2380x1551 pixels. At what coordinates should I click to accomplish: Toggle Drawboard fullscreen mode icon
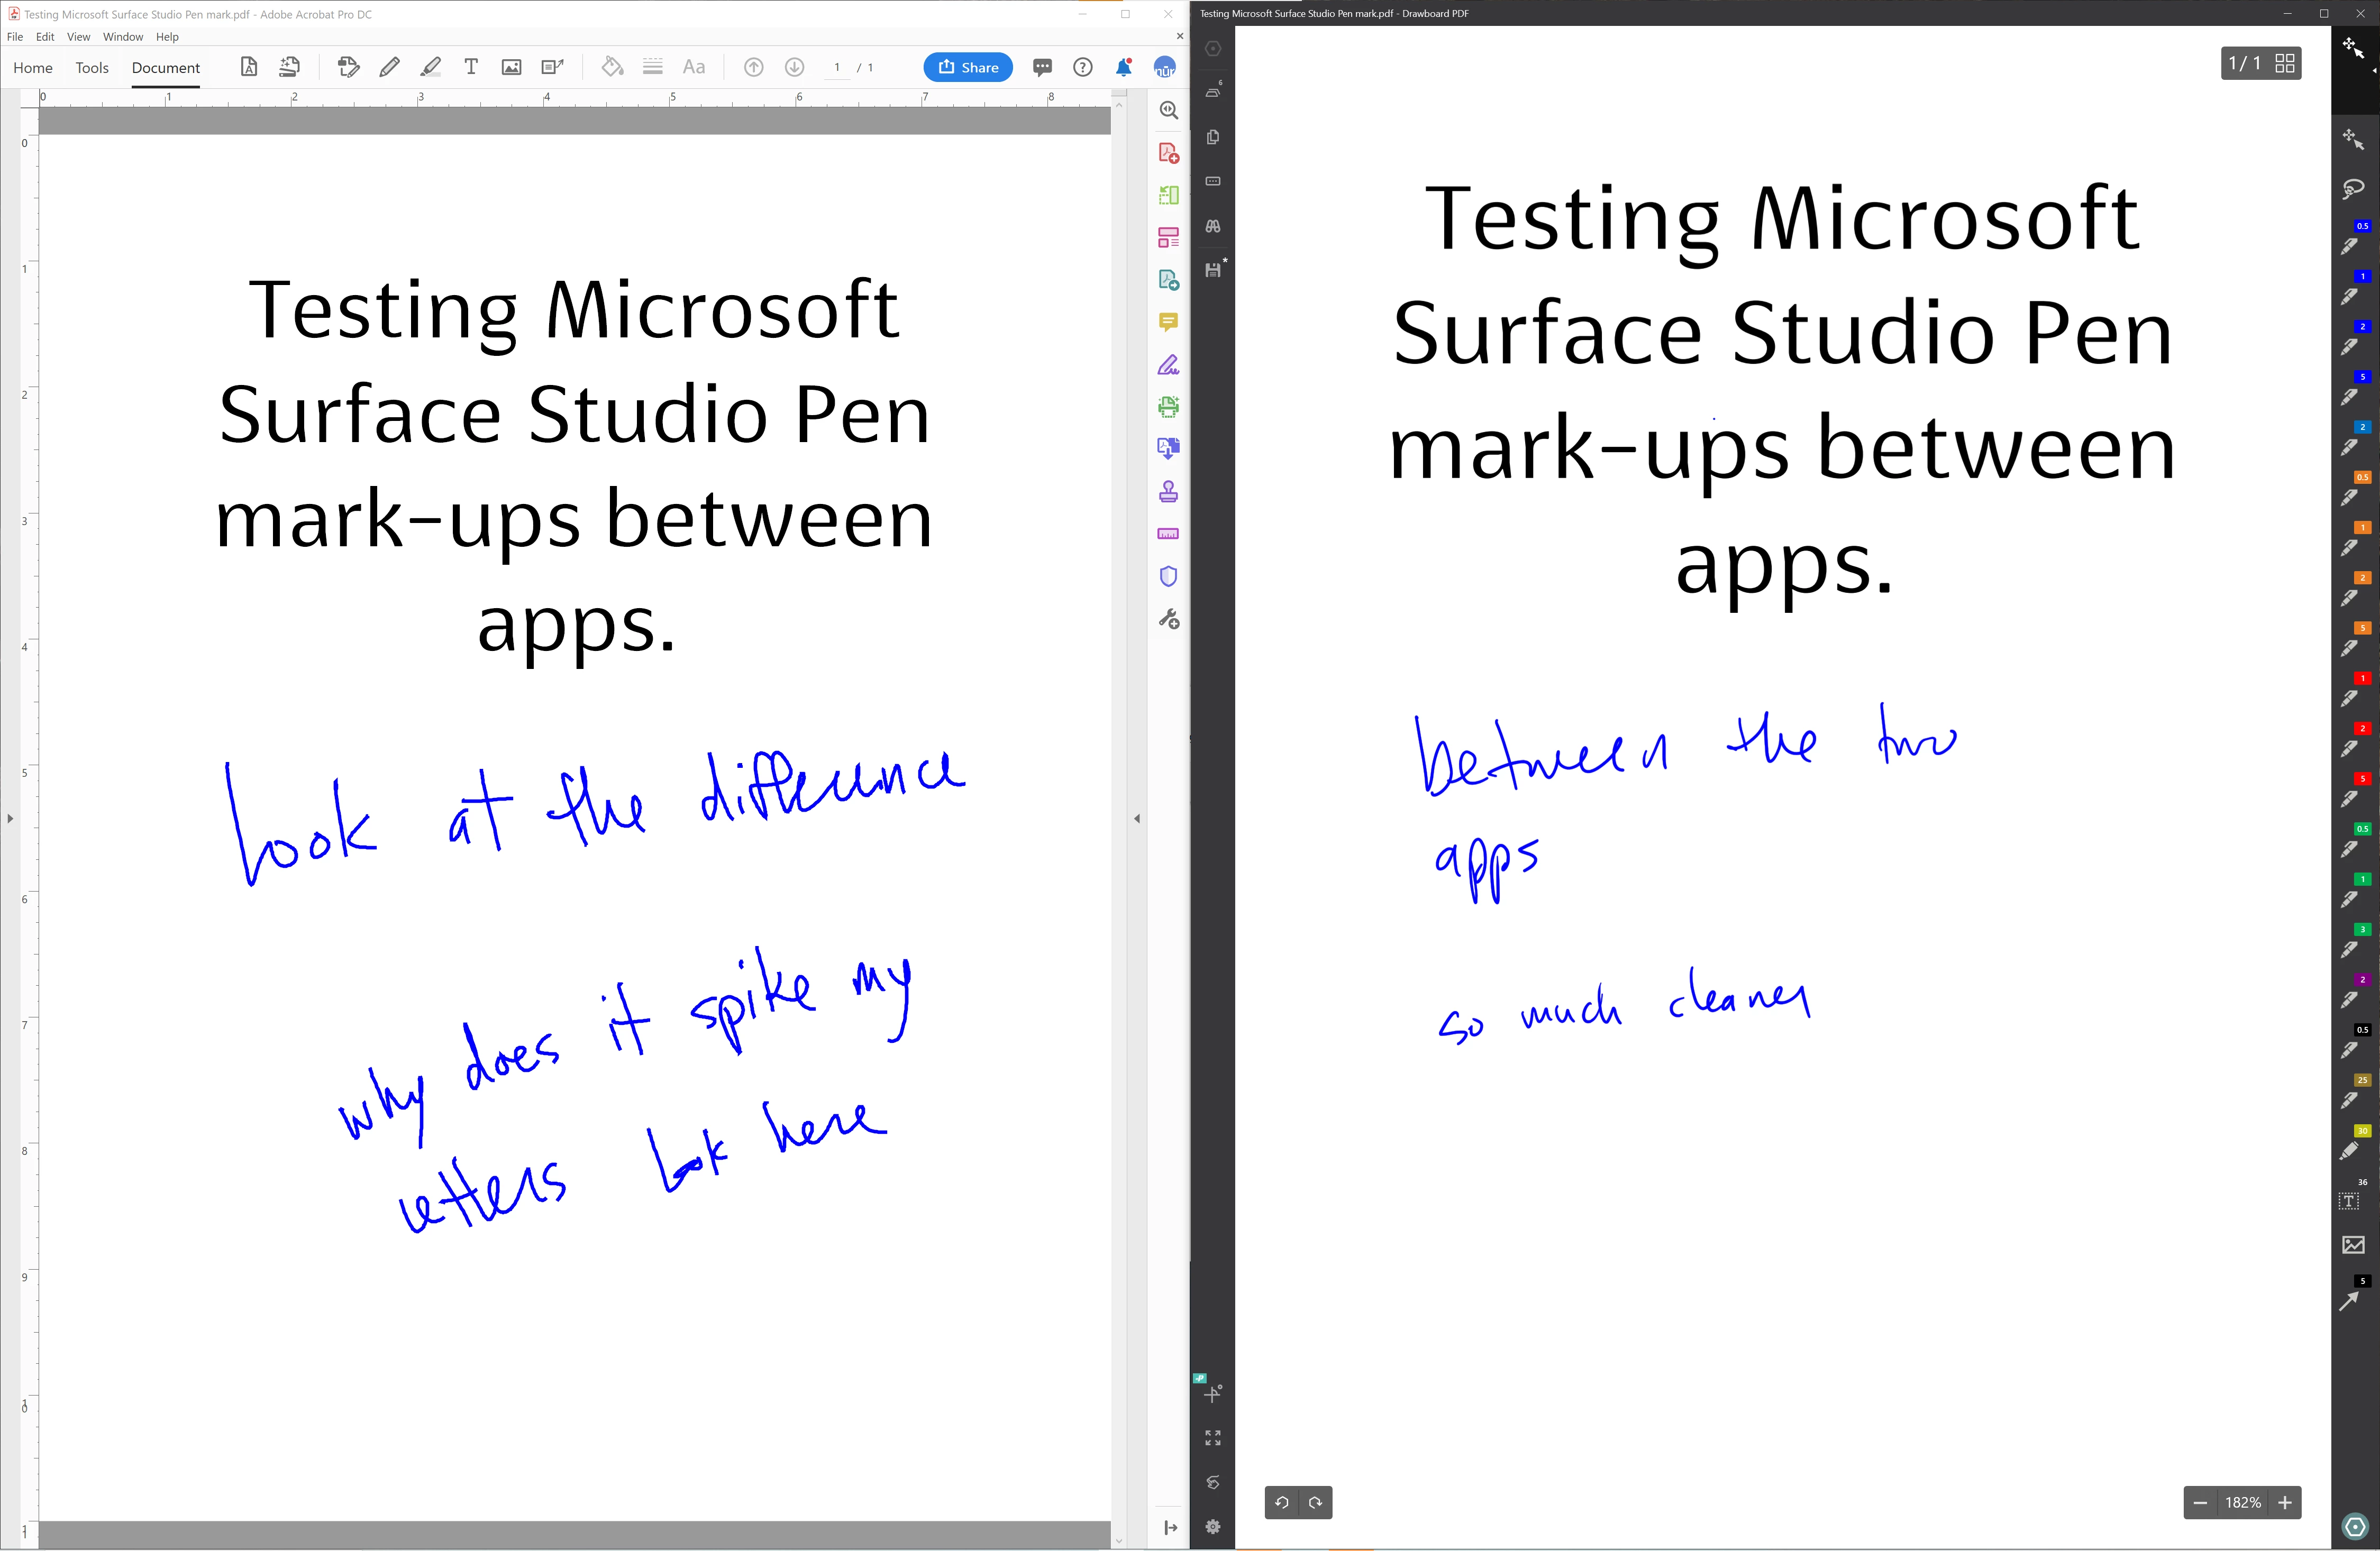click(x=1213, y=1438)
